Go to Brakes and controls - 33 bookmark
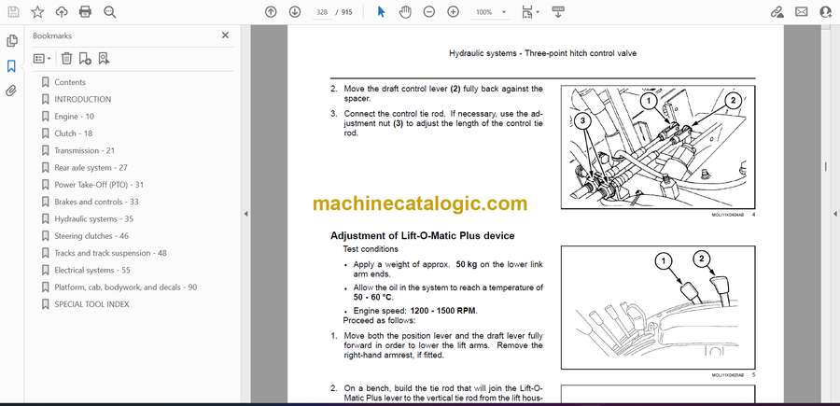The width and height of the screenshot is (840, 406). point(96,202)
